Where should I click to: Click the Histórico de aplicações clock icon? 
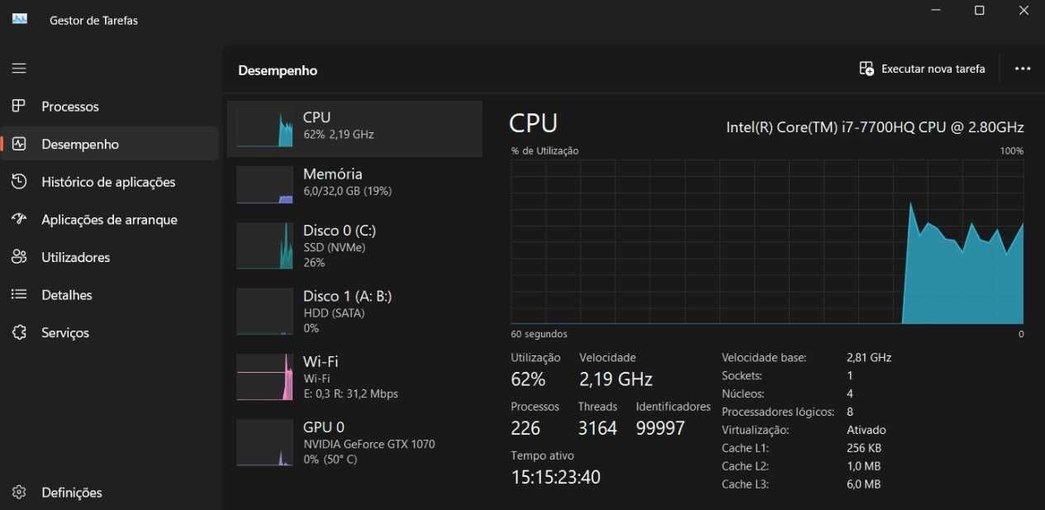tap(19, 182)
